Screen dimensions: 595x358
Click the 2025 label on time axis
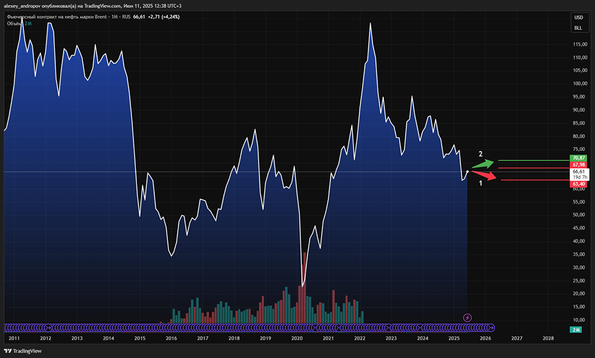tap(453, 338)
